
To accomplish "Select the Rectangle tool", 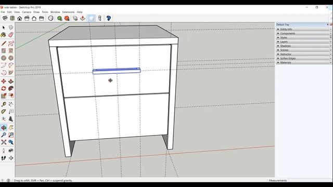I will click(x=4, y=51).
